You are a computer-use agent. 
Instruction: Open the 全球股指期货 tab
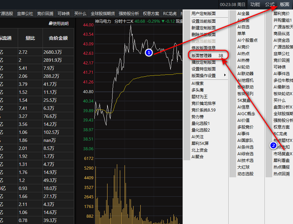click(102, 14)
